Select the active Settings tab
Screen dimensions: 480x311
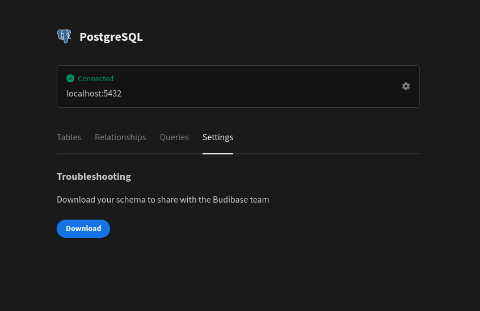[x=218, y=137]
